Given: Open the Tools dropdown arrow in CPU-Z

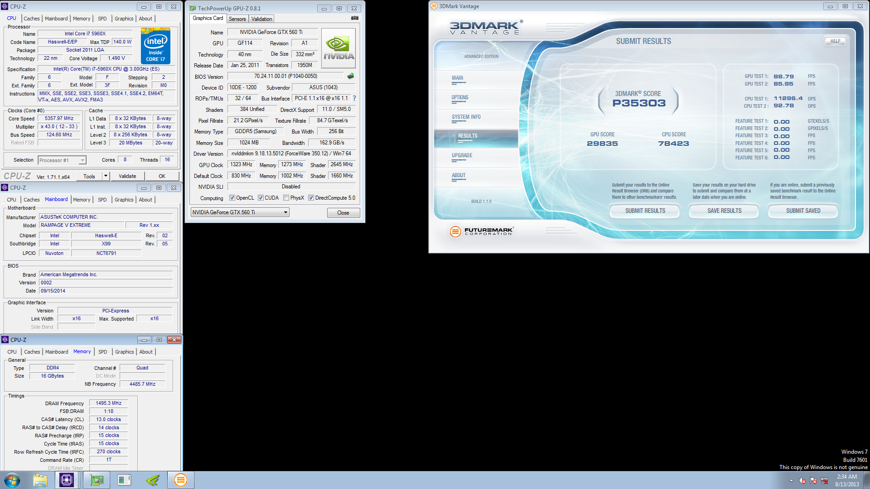Looking at the screenshot, I should (106, 176).
